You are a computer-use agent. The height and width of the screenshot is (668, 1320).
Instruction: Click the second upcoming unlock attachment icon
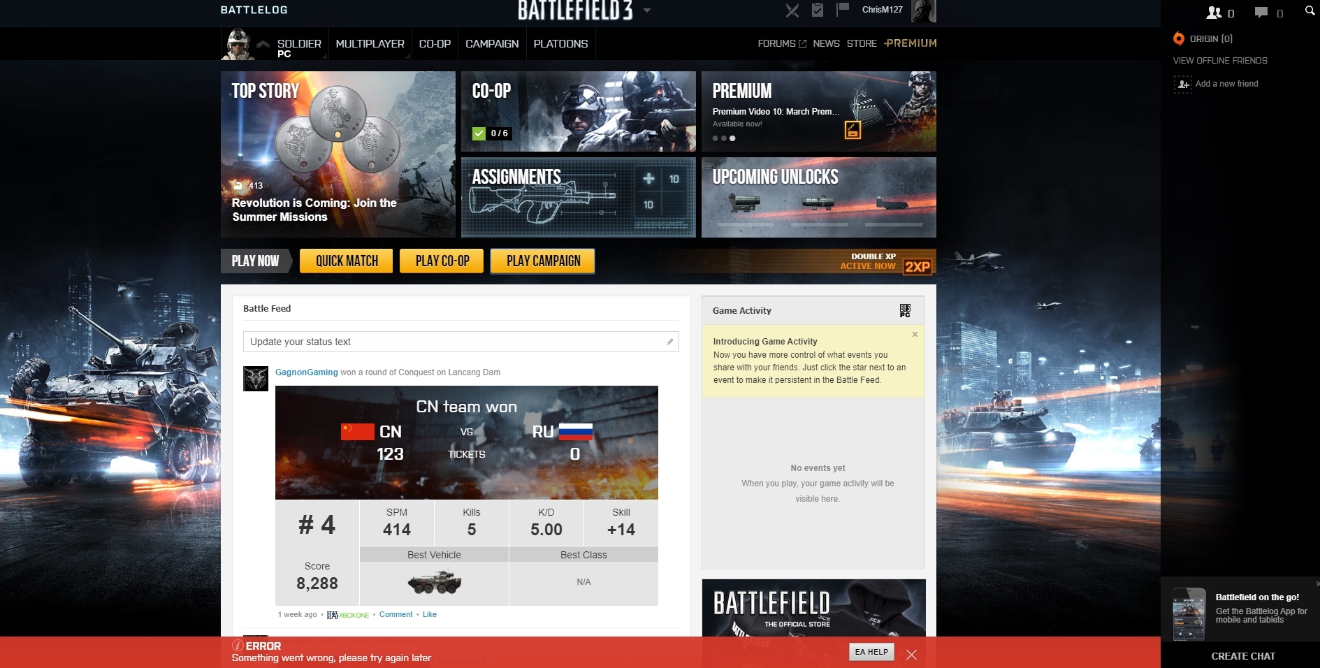818,203
